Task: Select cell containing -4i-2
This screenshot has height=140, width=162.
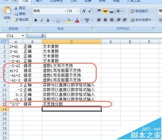Action: (x=16, y=80)
